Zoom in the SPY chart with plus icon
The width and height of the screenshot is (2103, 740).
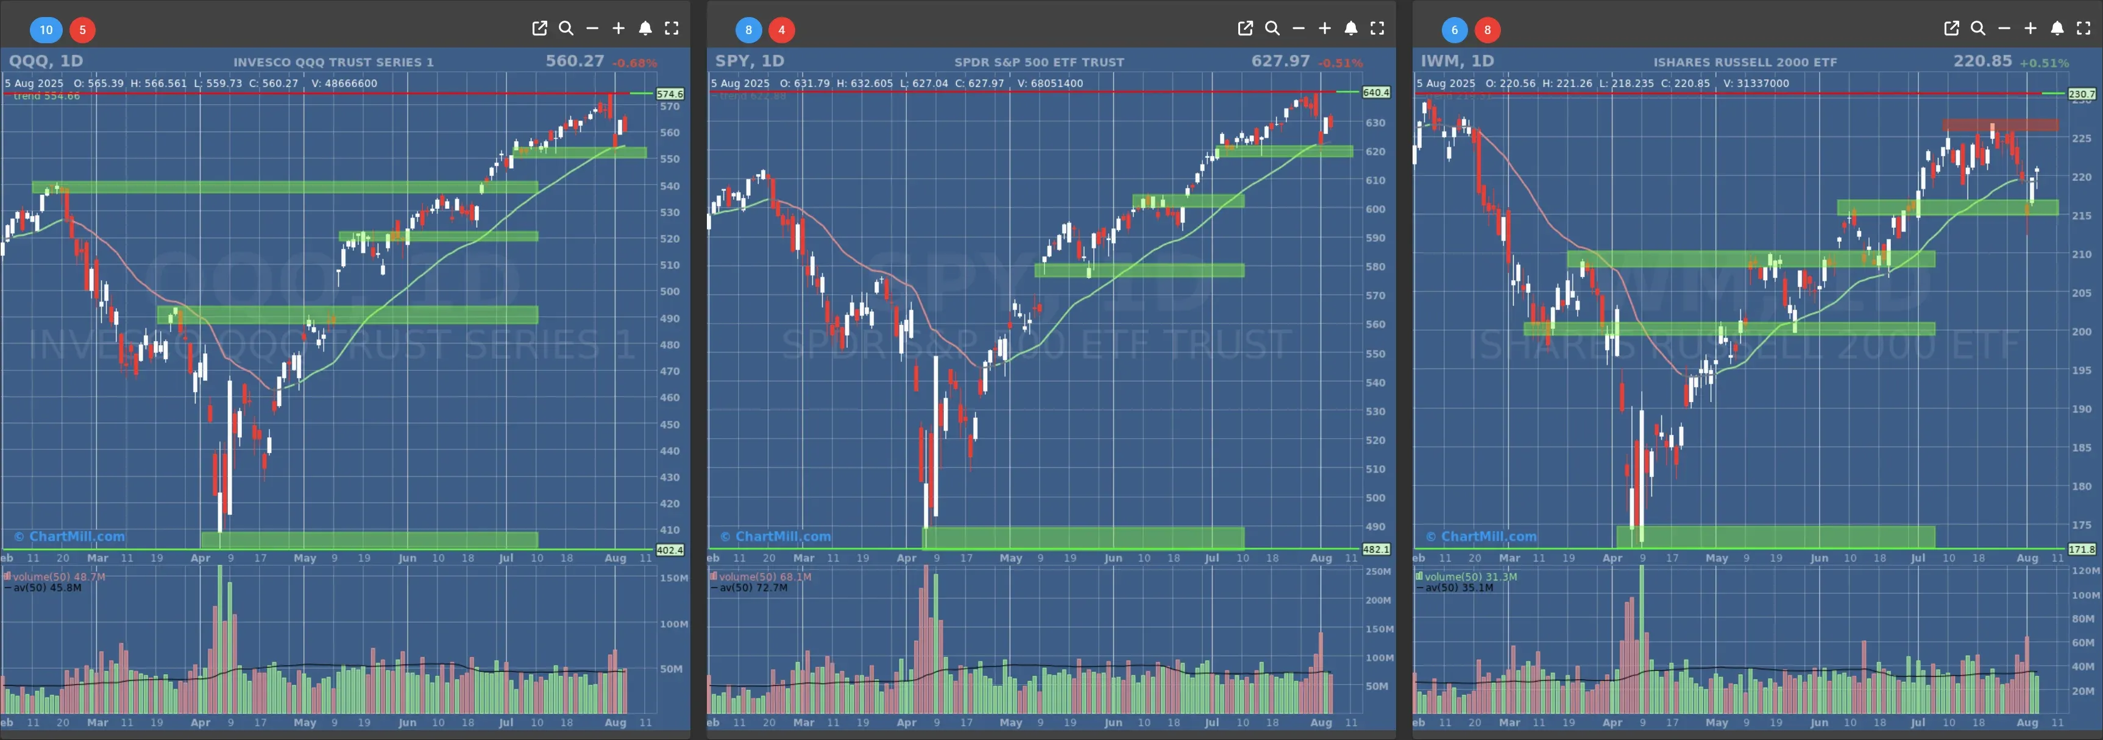1324,29
